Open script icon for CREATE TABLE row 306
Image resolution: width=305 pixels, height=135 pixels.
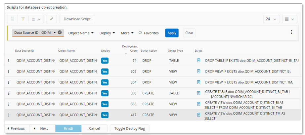click(x=199, y=93)
